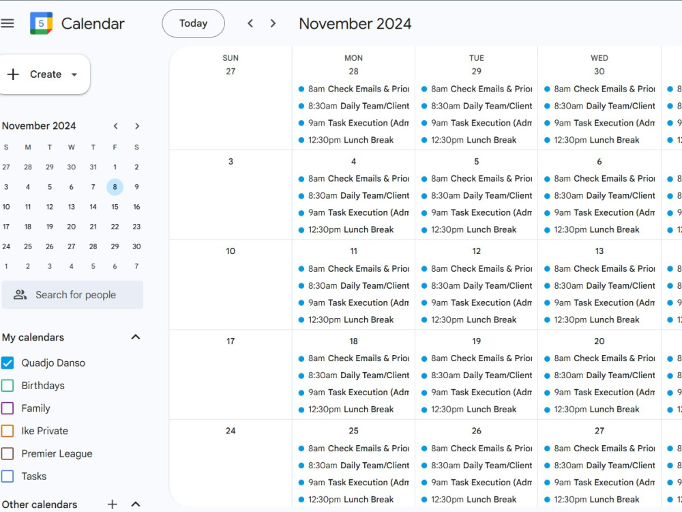682x512 pixels.
Task: Open day view for Sunday 24
Action: tap(231, 431)
